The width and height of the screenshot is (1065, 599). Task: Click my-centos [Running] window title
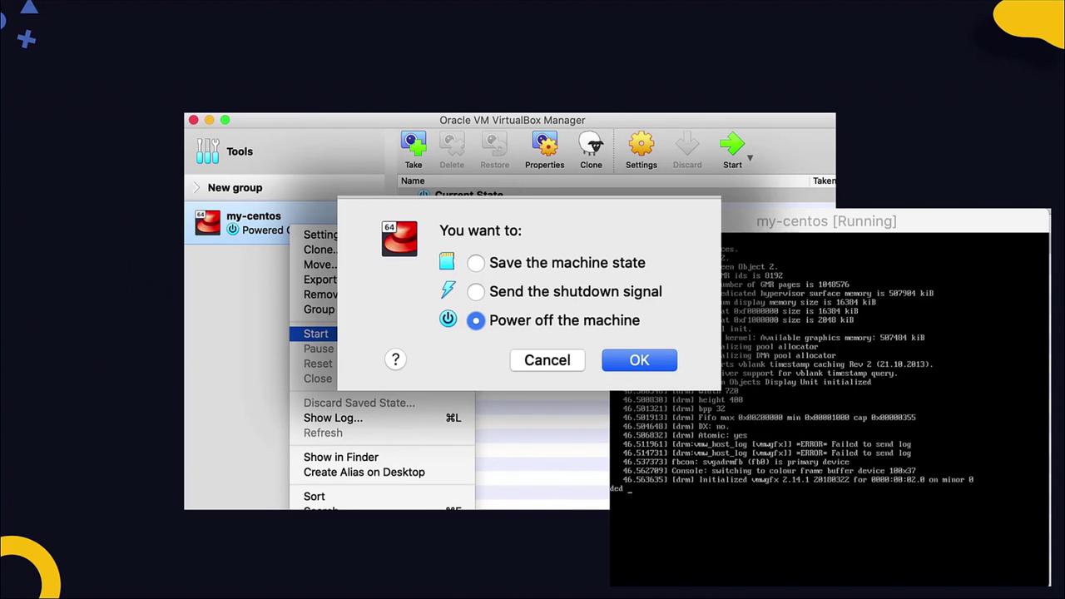point(826,221)
